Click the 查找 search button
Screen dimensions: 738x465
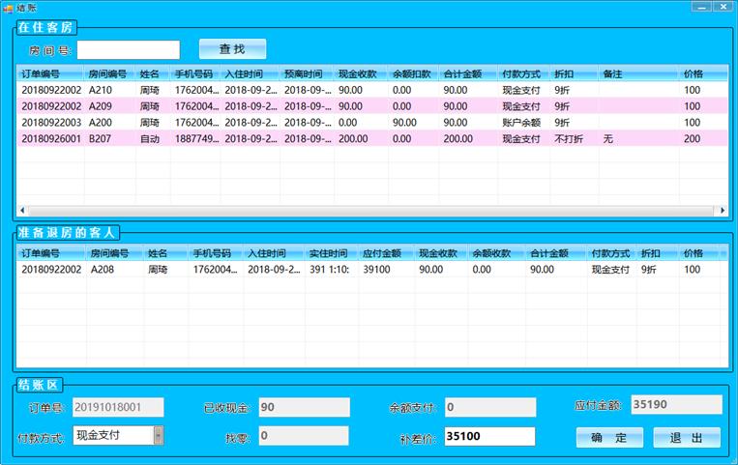pyautogui.click(x=232, y=49)
